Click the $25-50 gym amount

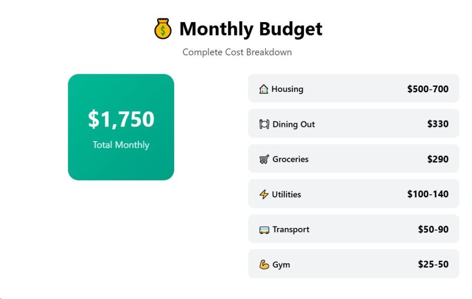[433, 264]
